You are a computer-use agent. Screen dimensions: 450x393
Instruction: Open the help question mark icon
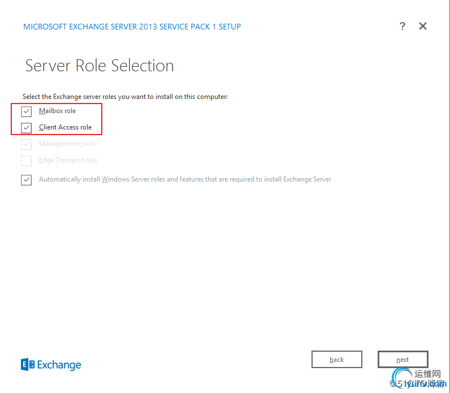coord(403,26)
